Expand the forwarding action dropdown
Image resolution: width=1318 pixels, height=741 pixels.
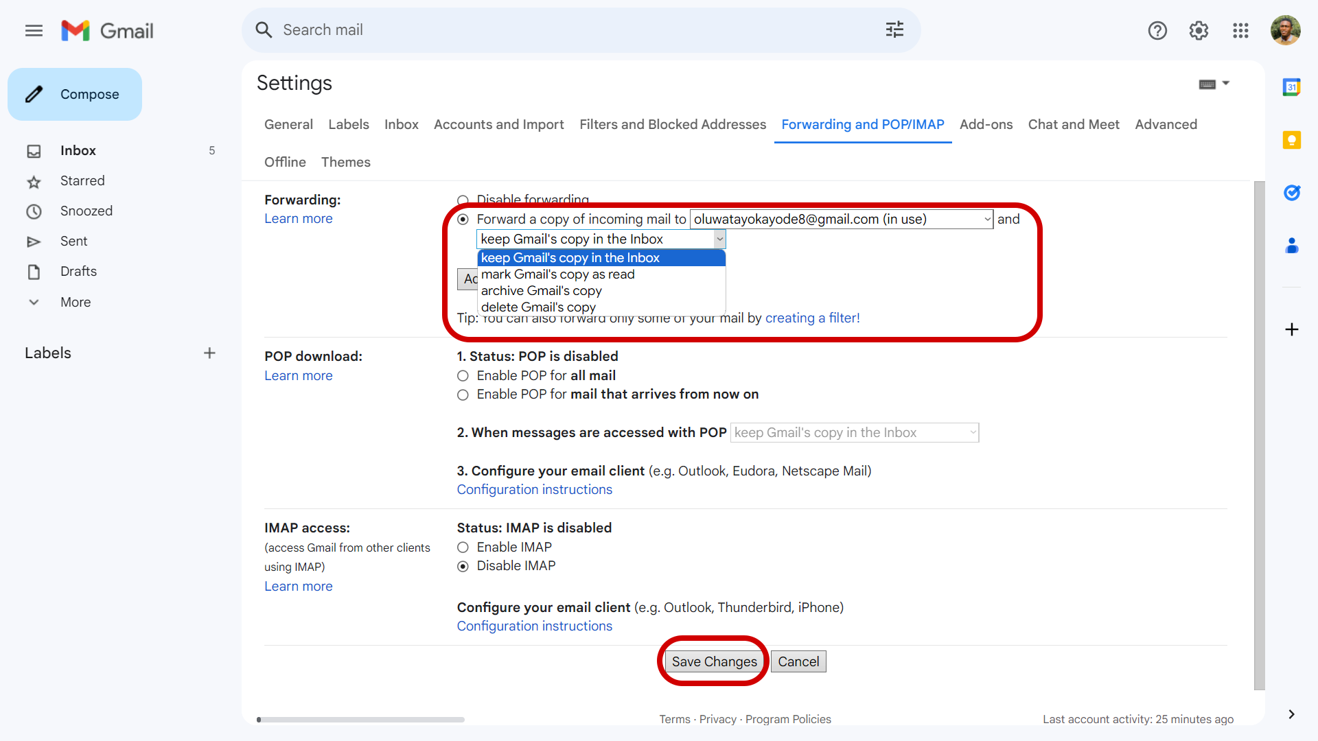point(600,238)
